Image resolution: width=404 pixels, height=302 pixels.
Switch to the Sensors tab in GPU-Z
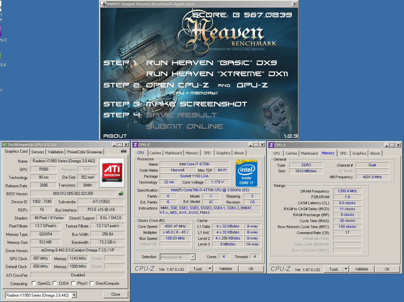38,152
